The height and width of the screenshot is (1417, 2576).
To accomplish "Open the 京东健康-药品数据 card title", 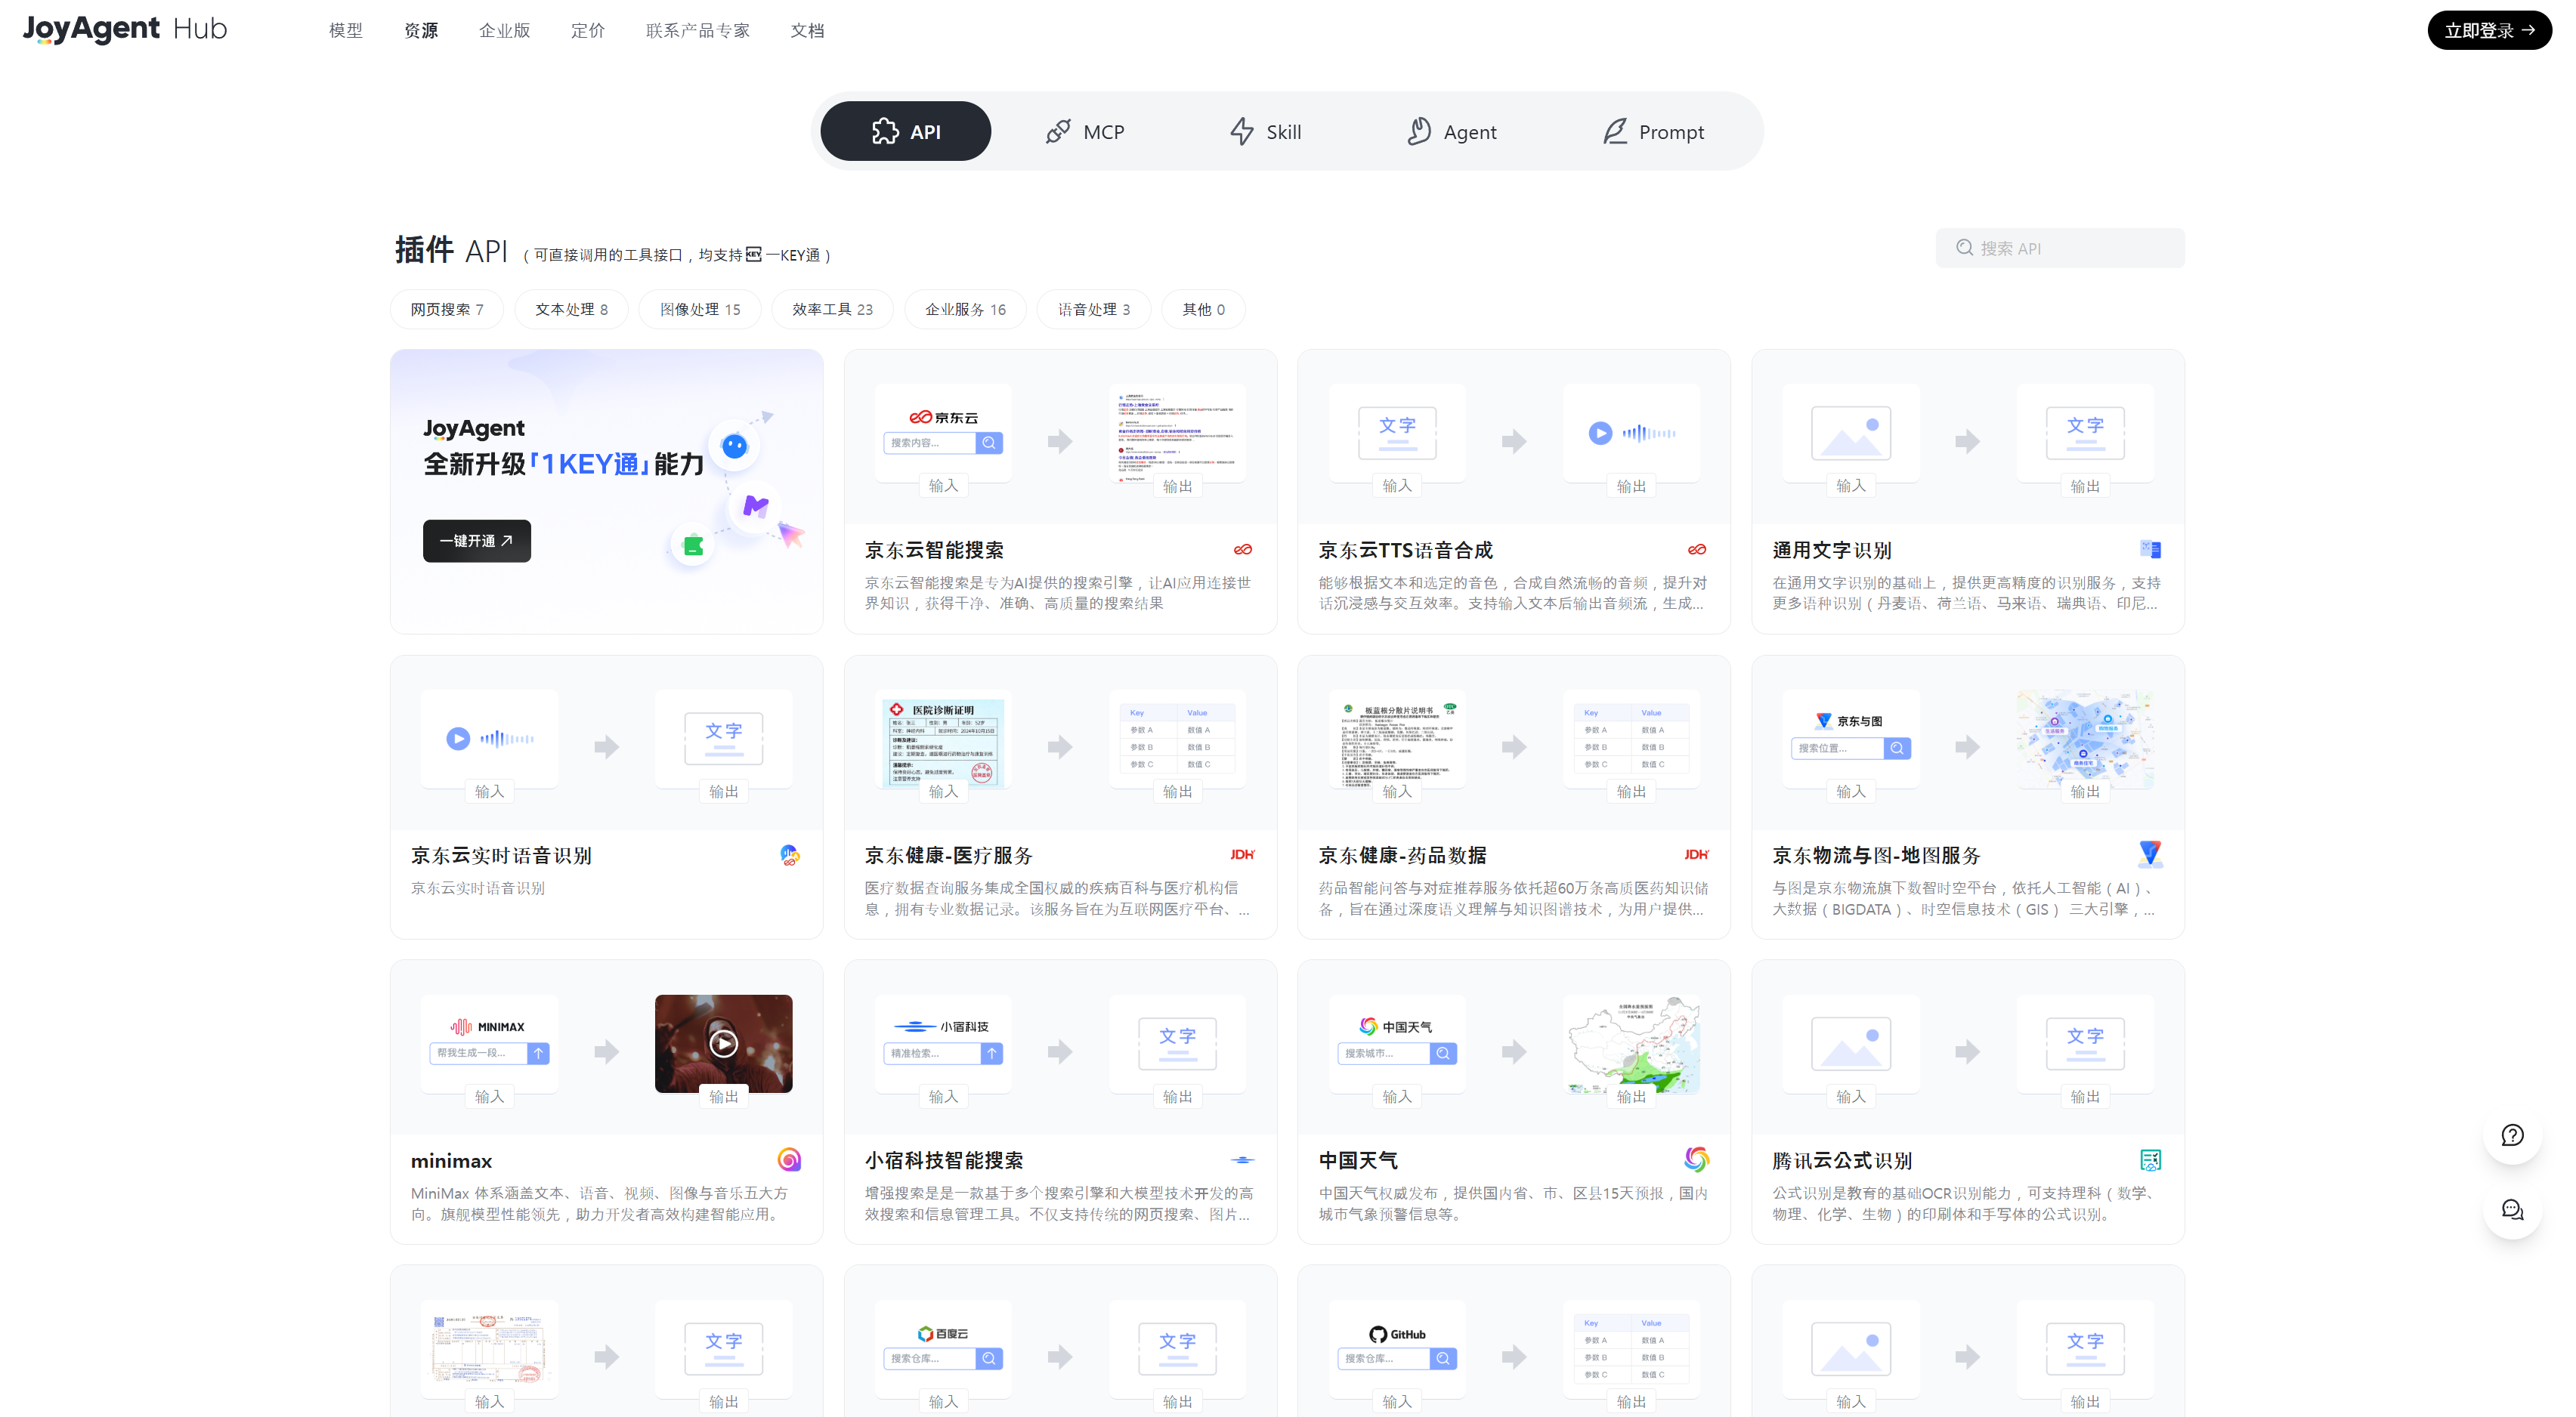I will [x=1402, y=855].
